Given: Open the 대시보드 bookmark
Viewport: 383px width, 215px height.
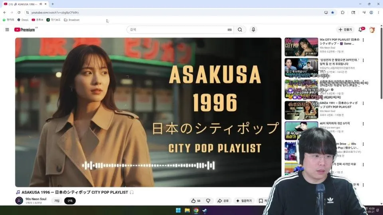Looking at the screenshot, I should (x=53, y=20).
